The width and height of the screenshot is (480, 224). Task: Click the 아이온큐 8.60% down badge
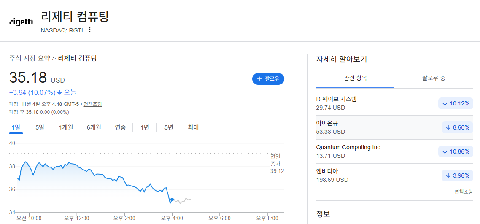457,127
